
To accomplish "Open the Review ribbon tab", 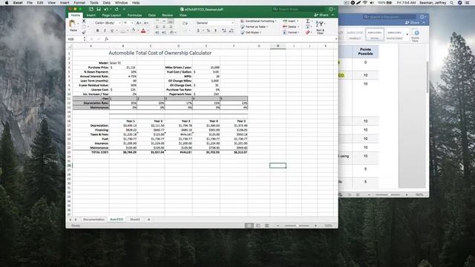I will tap(167, 15).
